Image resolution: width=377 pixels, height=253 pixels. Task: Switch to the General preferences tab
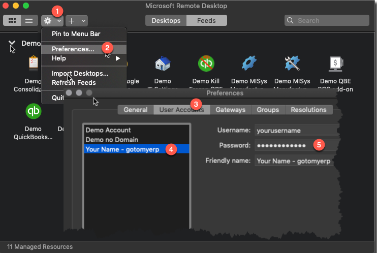(136, 110)
